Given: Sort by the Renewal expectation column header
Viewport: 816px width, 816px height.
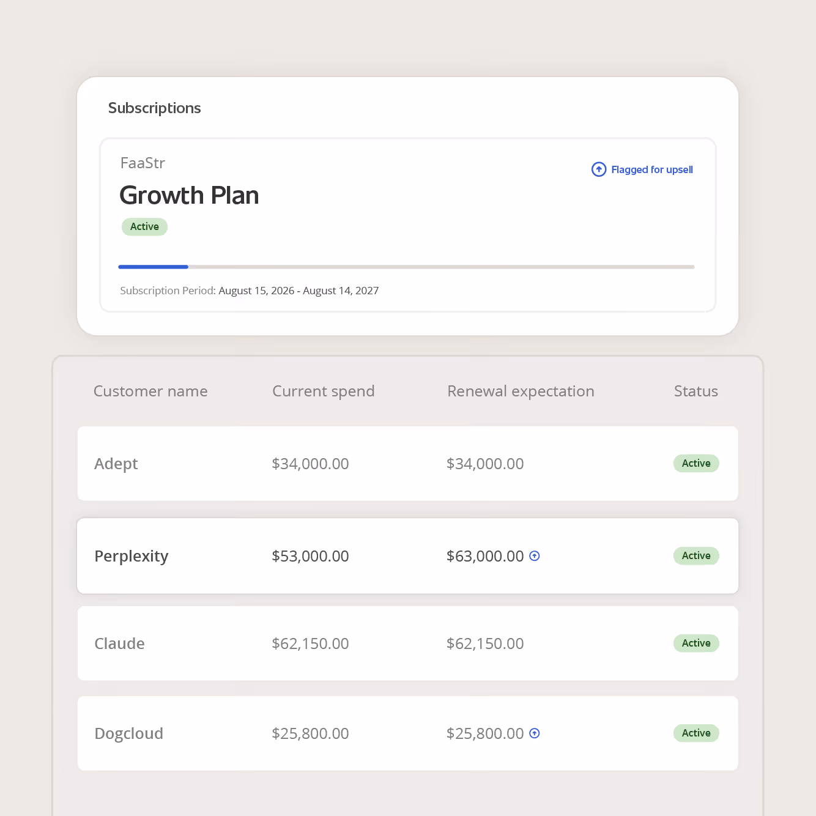Looking at the screenshot, I should click(x=521, y=391).
